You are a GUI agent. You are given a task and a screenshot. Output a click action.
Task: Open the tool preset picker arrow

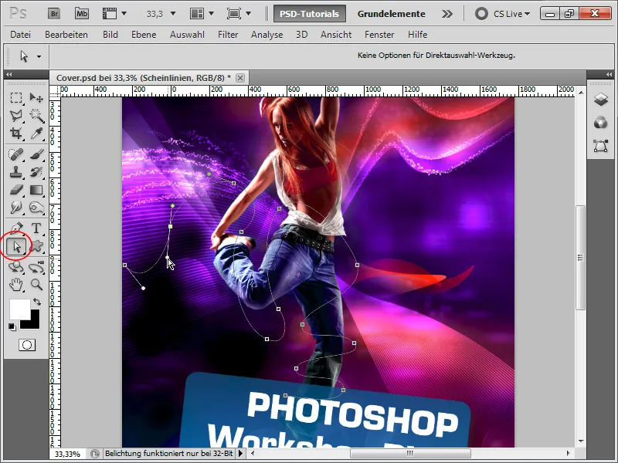click(x=39, y=56)
